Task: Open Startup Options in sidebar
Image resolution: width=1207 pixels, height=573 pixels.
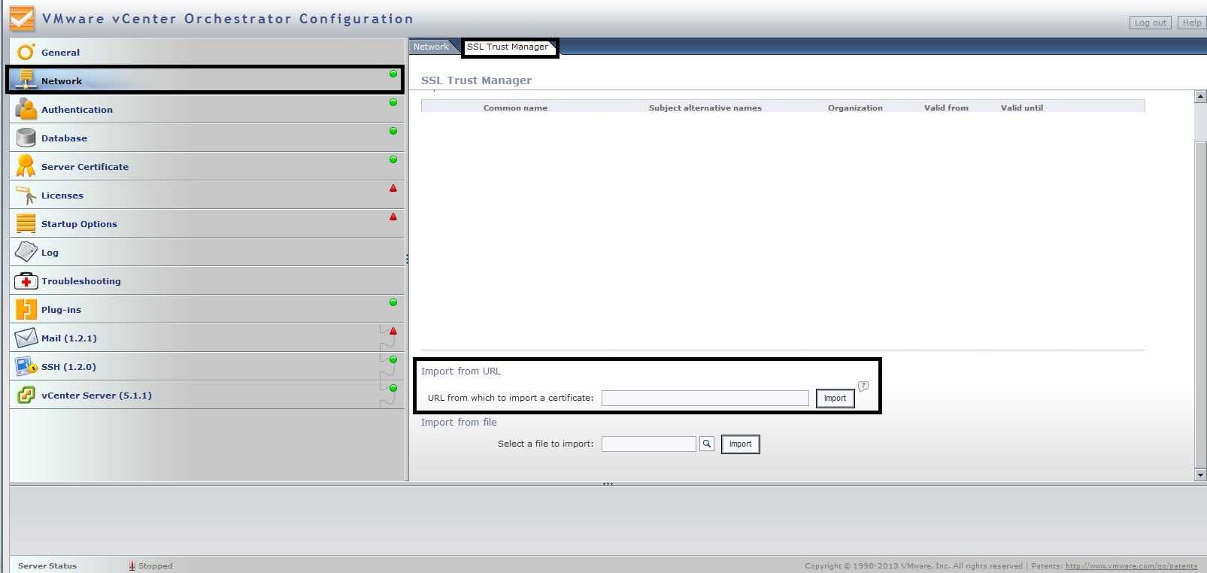Action: coord(79,224)
